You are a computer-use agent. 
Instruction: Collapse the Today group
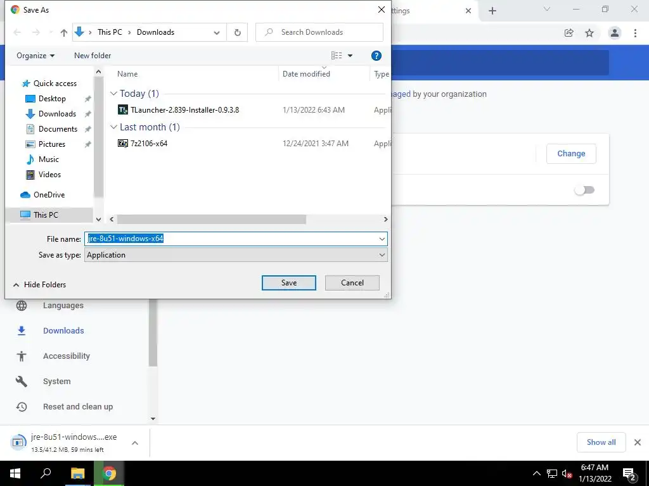[x=113, y=94]
